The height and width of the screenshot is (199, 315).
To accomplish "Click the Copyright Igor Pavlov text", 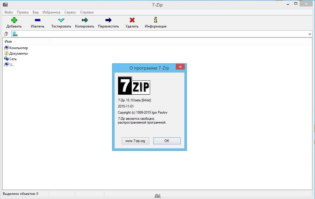I will click(142, 113).
